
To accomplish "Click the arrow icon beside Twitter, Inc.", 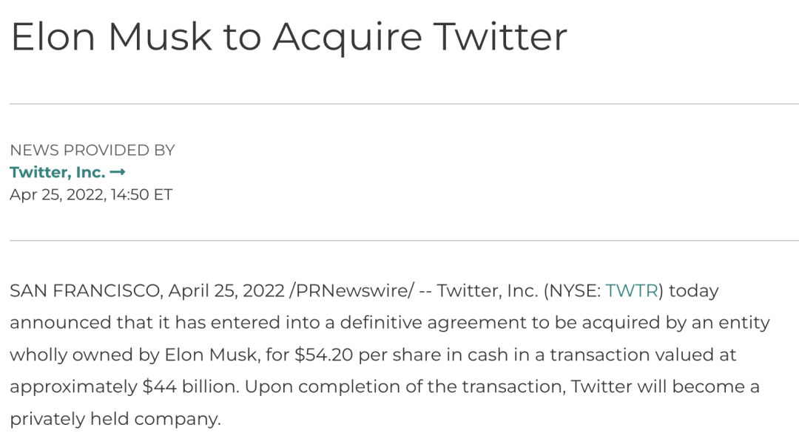I will coord(118,172).
